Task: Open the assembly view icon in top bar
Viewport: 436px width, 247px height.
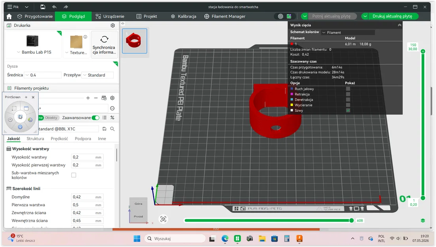Action: (x=289, y=17)
